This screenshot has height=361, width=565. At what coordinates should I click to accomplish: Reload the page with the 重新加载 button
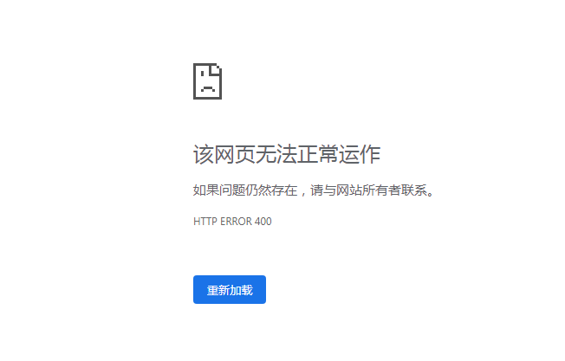click(230, 290)
